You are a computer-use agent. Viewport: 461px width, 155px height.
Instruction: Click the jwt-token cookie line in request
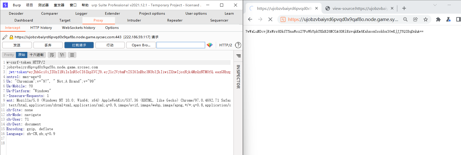pyautogui.click(x=119, y=72)
